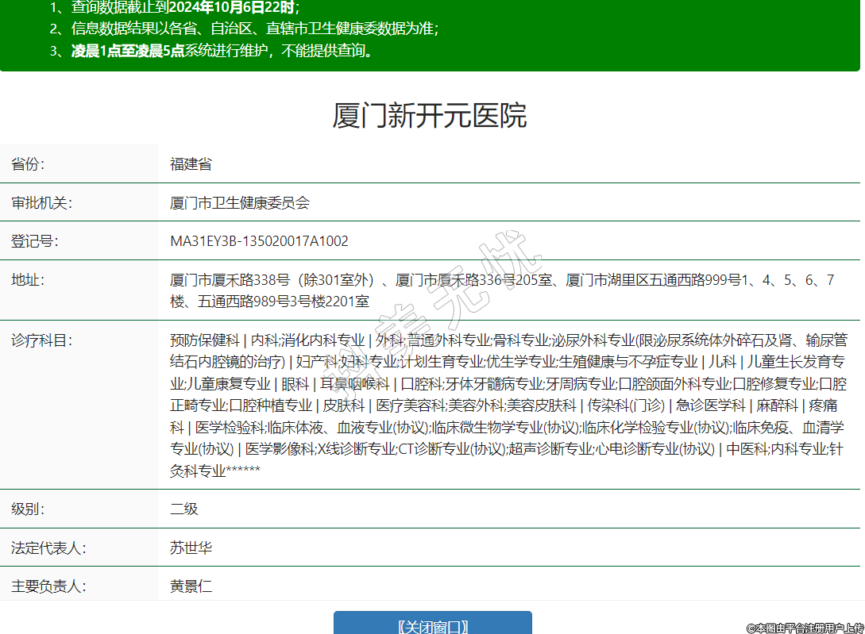Screen dimensions: 865x634
Task: Click the level value 二级
Action: point(183,509)
